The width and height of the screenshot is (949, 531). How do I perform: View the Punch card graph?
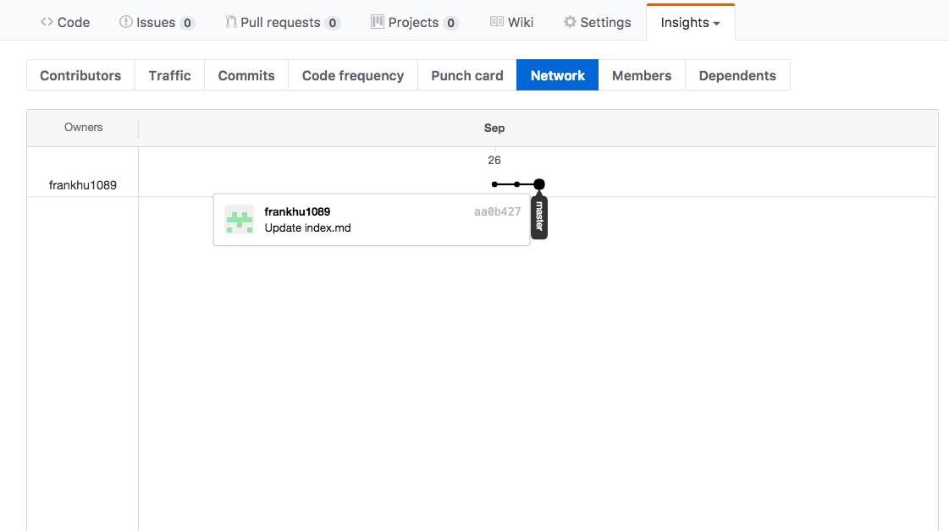pos(467,75)
